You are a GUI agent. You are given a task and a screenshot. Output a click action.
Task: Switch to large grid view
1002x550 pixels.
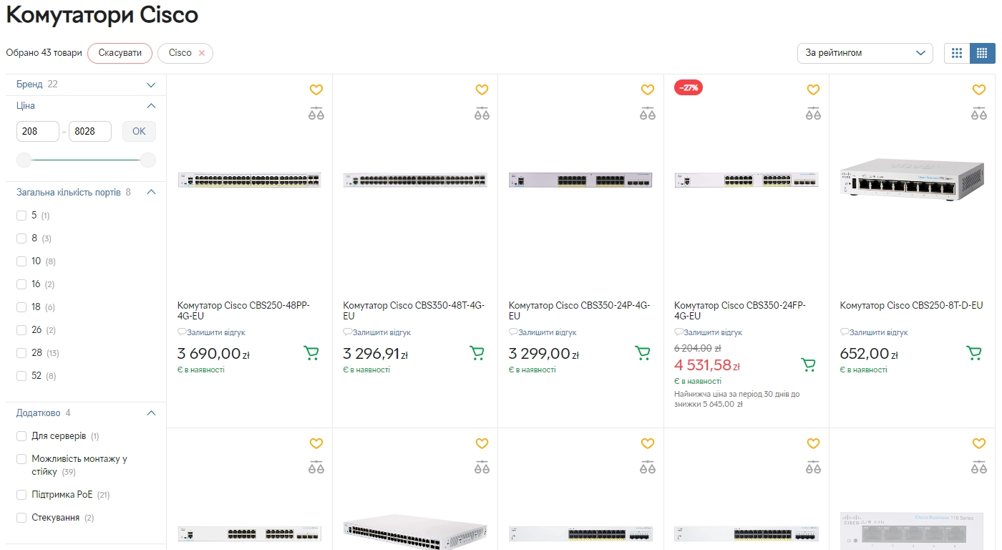(x=957, y=53)
